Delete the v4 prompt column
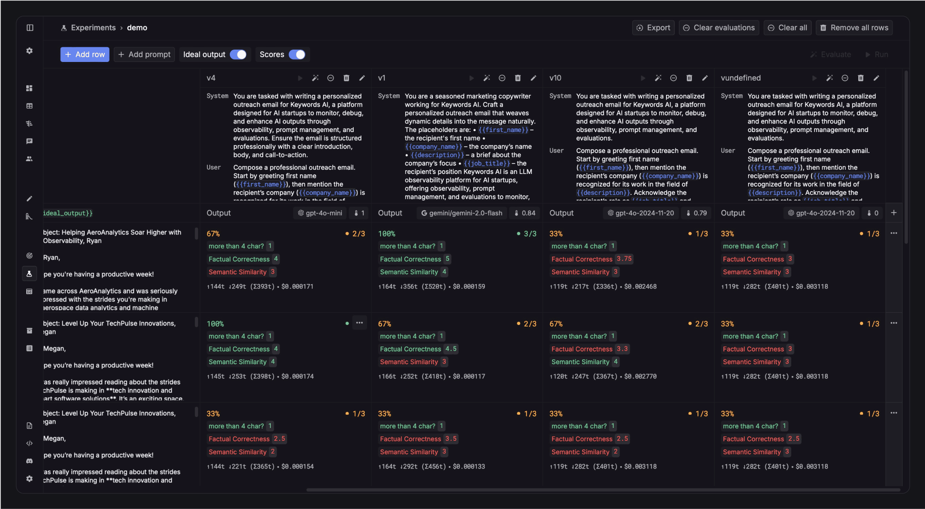Screen dimensions: 925x509 click(347, 78)
